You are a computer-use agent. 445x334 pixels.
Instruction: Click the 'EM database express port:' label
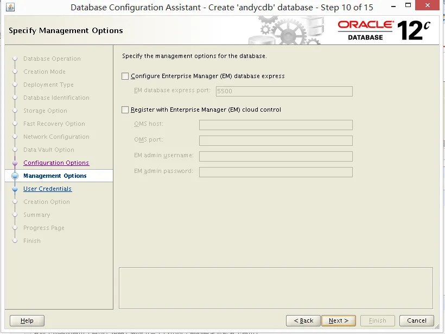(172, 90)
